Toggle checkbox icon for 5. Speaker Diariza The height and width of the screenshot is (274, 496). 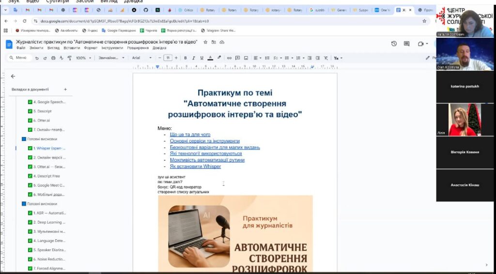30,250
